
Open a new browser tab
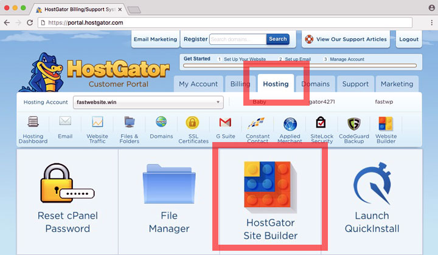(x=134, y=10)
